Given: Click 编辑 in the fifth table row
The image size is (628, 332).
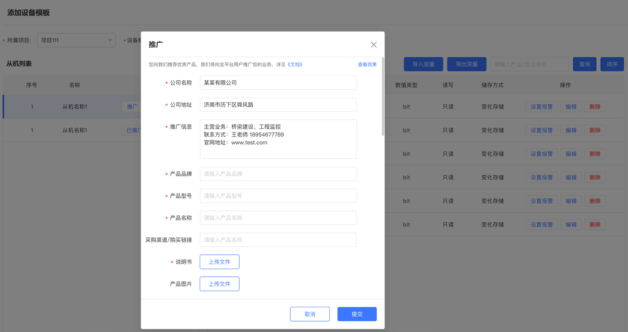Looking at the screenshot, I should (x=571, y=201).
